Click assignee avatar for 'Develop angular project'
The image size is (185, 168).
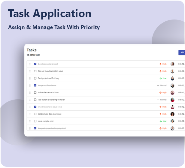[x=172, y=64]
